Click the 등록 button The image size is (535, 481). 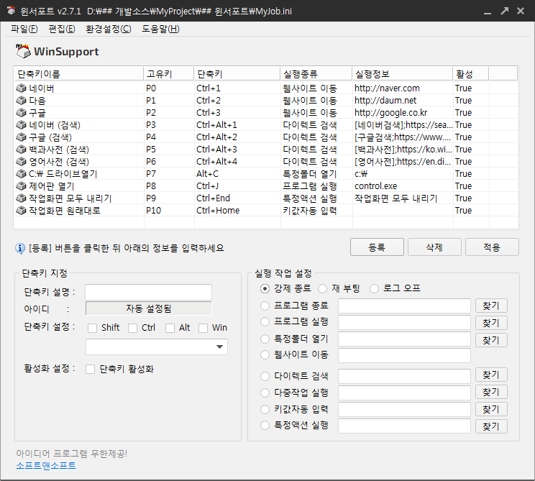(x=377, y=247)
